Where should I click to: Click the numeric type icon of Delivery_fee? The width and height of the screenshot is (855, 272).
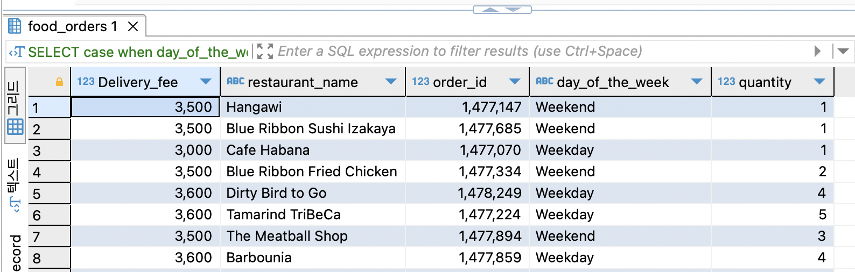click(86, 82)
